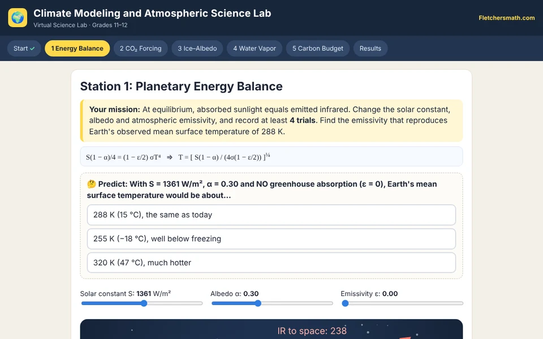
Task: Open the 4 Water Vapor tab
Action: 255,49
